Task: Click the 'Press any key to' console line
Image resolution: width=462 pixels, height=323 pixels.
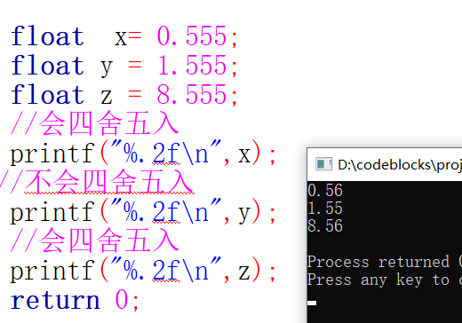Action: (x=385, y=280)
